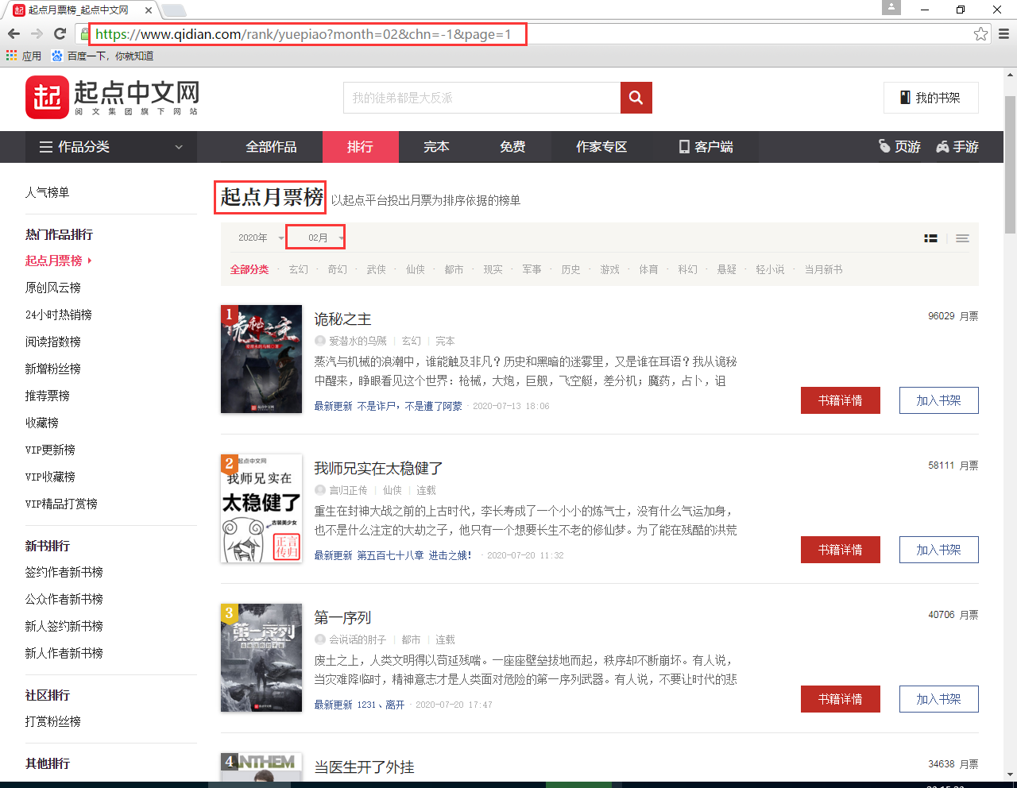Open 24小时热销榜 sidebar ranking

coord(59,315)
